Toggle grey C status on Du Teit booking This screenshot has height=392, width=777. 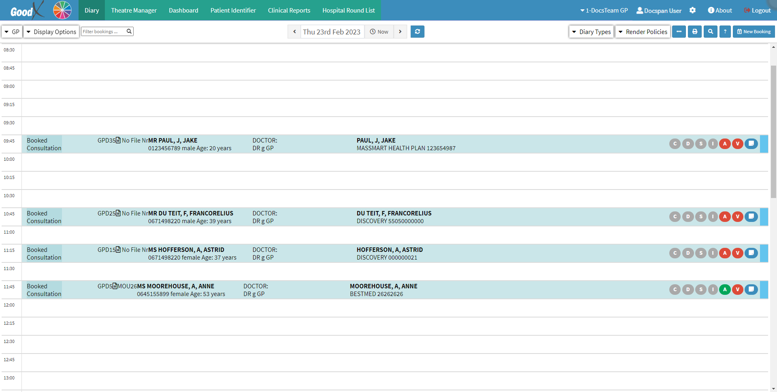tap(675, 217)
